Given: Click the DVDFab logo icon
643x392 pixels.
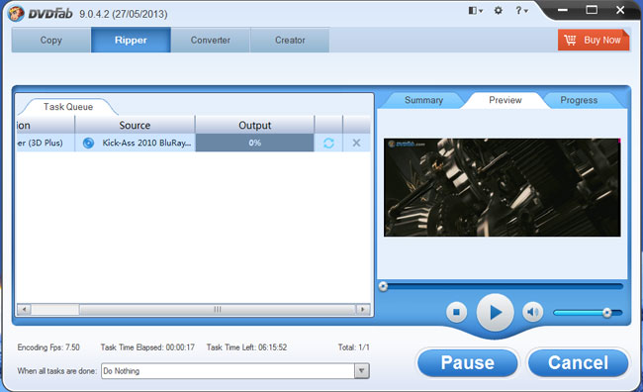Looking at the screenshot, I should (16, 14).
